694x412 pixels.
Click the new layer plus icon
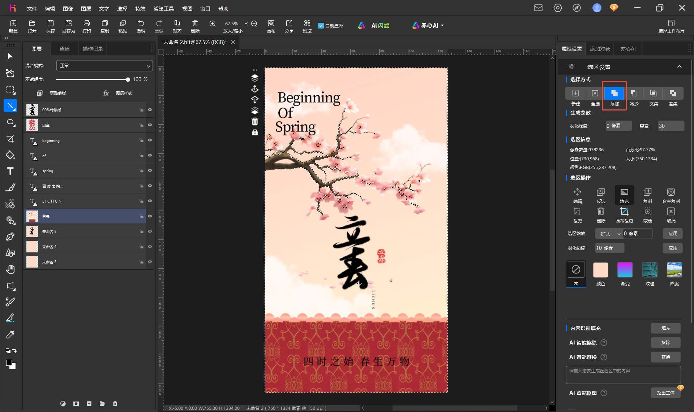pos(89,404)
